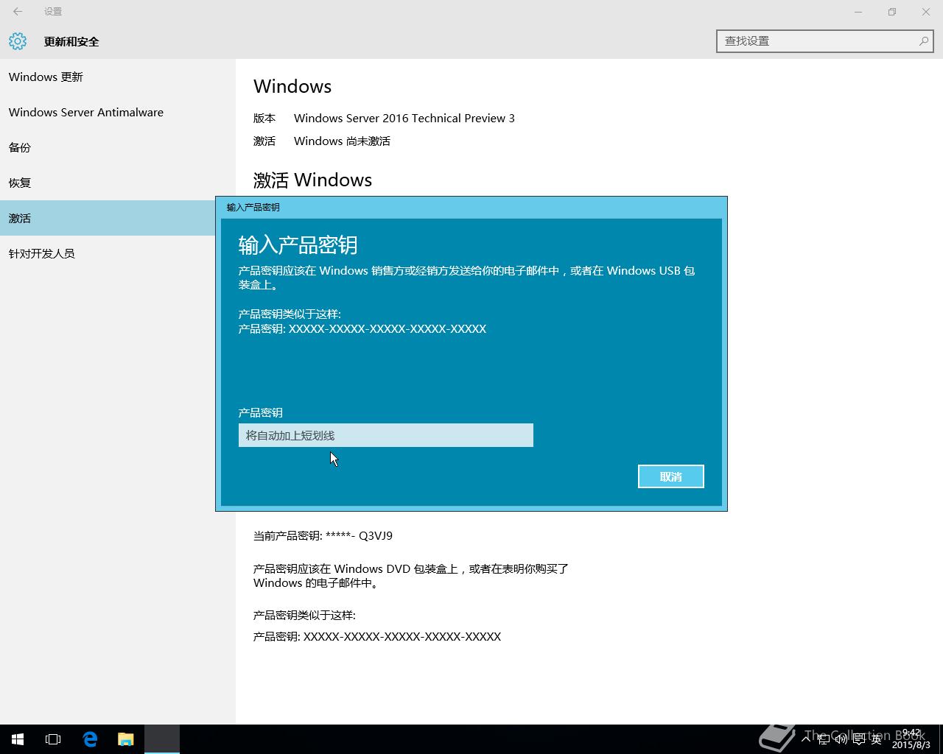Viewport: 943px width, 754px height.
Task: Click the Settings gear icon beside 更新和安全
Action: 18,41
